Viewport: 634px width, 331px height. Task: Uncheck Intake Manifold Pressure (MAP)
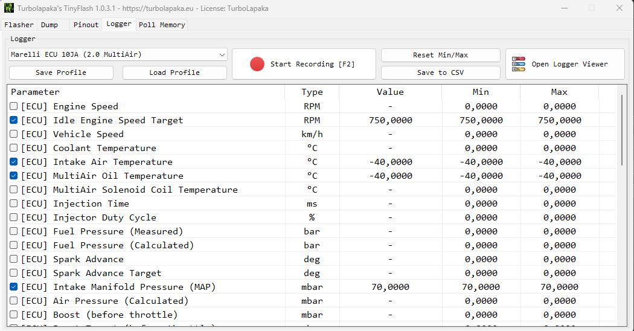click(x=14, y=287)
